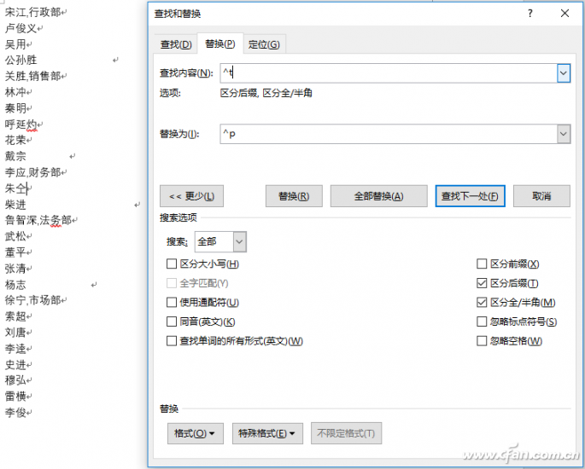Click document line 柴进
Screen dimensions: 585x469
click(15, 205)
